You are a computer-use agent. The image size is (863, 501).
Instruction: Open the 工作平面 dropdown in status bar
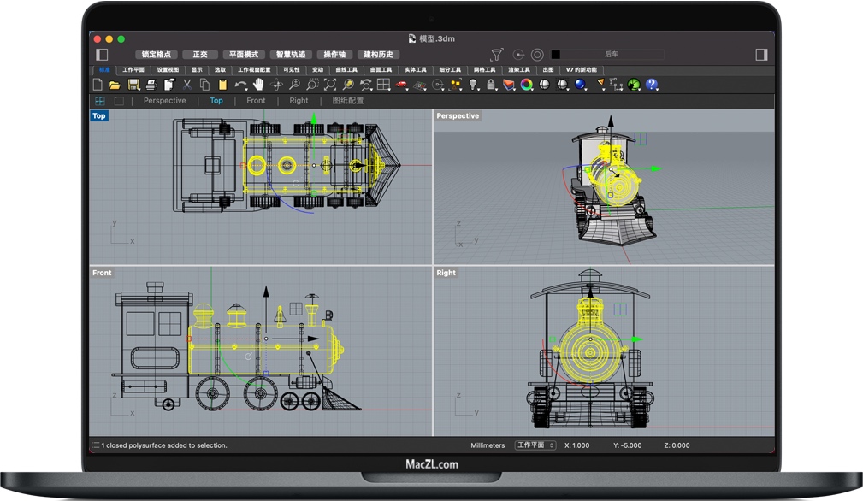[x=535, y=445]
